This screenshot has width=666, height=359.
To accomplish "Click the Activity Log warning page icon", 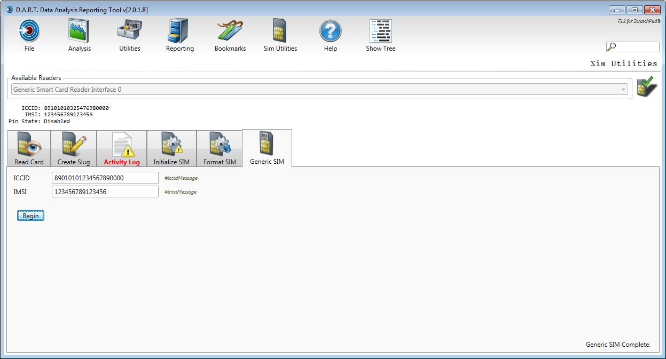I will pos(122,144).
